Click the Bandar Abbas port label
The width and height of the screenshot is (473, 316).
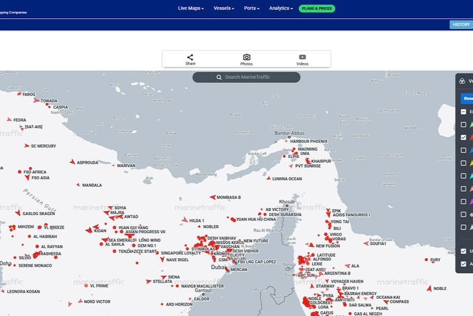[290, 133]
